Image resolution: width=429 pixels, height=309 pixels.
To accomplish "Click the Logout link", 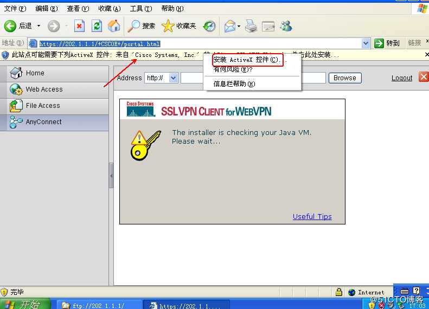I will click(x=402, y=78).
